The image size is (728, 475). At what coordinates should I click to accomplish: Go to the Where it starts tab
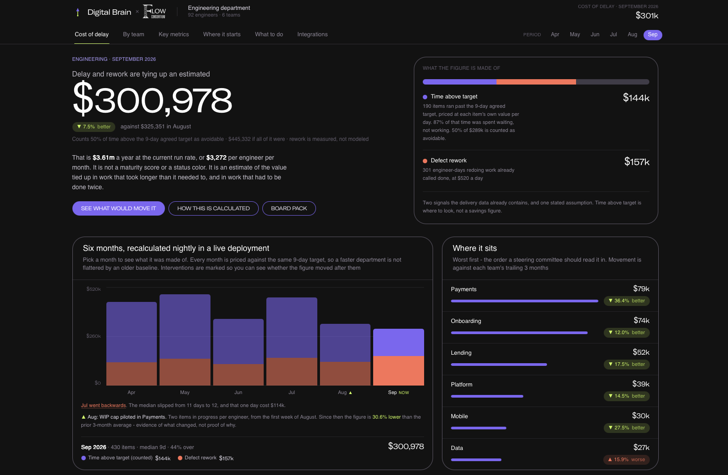222,34
